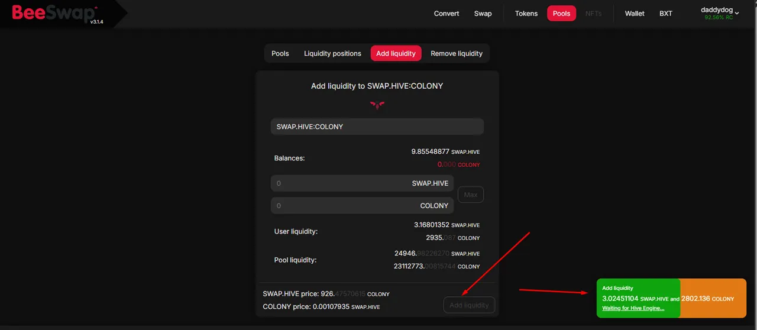The width and height of the screenshot is (757, 330).
Task: Click the v3.1.4 version label
Action: coord(96,21)
